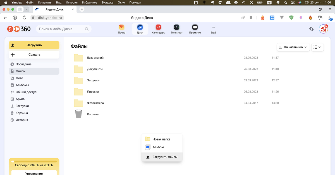Click the Поиск в моём Диске field
Image resolution: width=335 pixels, height=175 pixels.
click(x=61, y=29)
